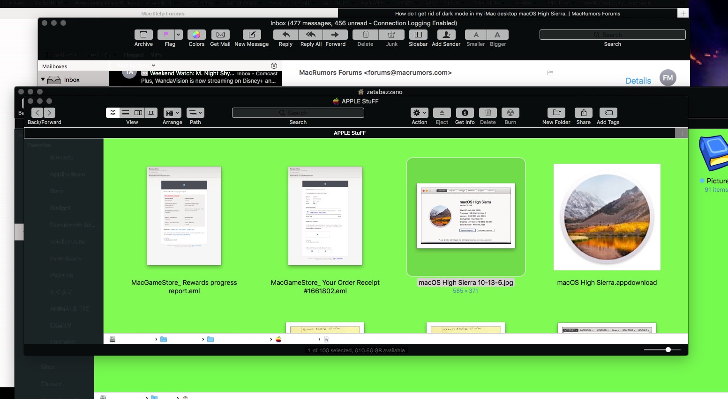Go back in the APPLE StuFF Finder window
This screenshot has height=399, width=728.
point(38,113)
